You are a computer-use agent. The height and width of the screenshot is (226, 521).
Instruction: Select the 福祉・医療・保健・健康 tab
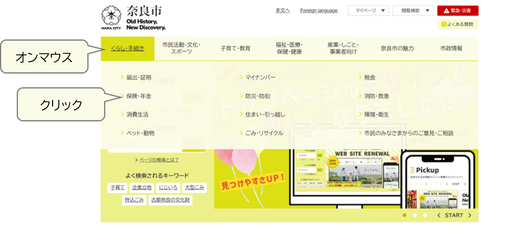pyautogui.click(x=289, y=48)
